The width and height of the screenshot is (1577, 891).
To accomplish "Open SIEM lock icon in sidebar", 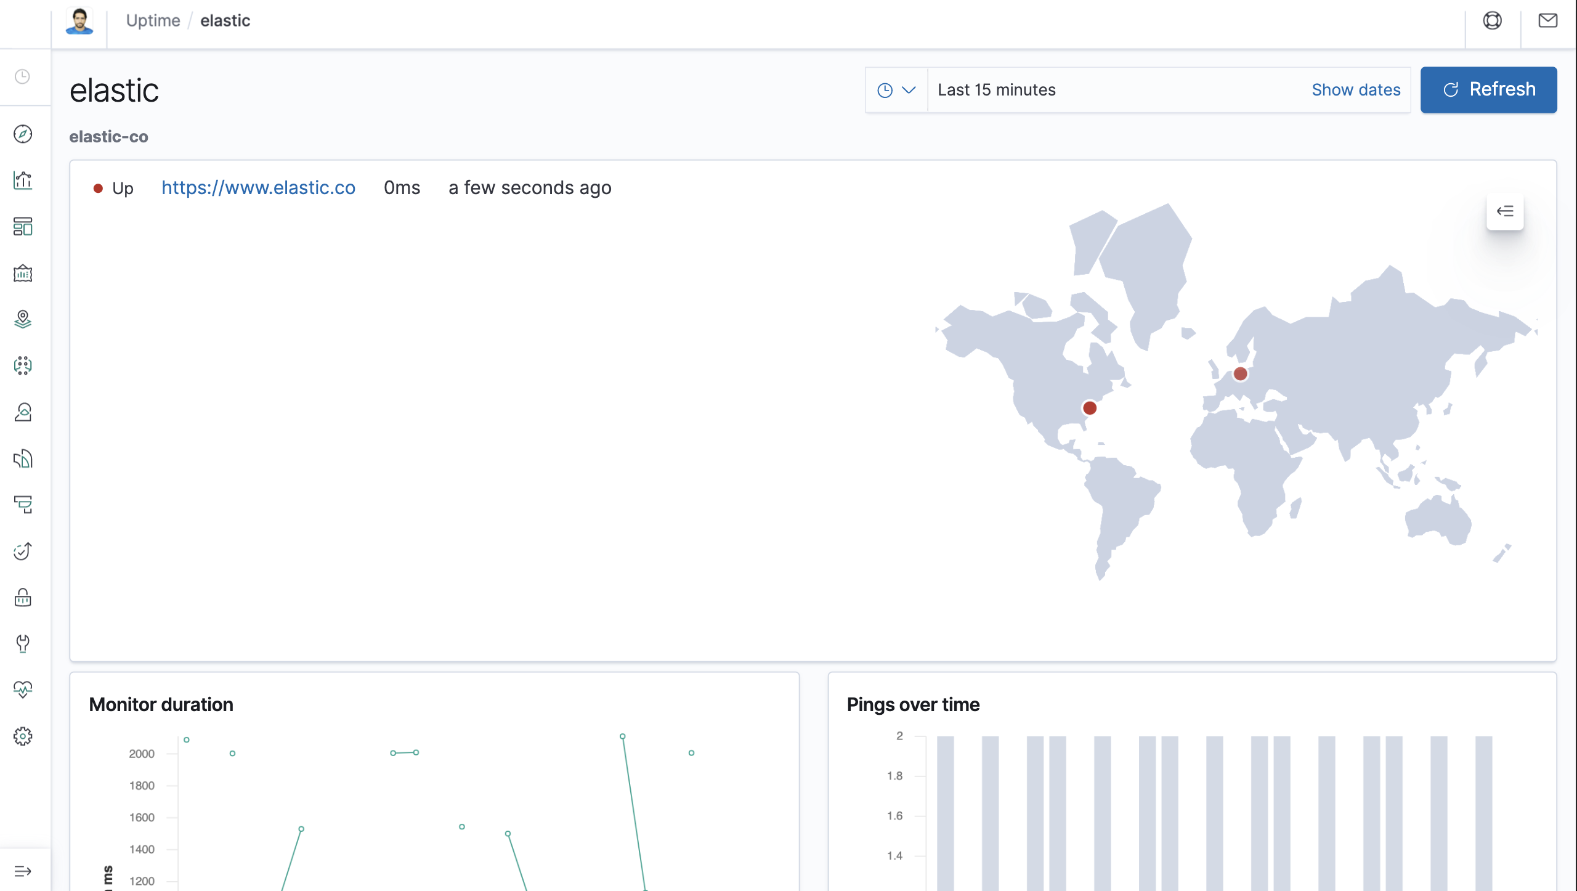I will pos(23,597).
